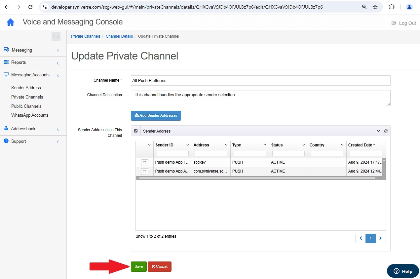Image resolution: width=420 pixels, height=279 pixels.
Task: Click the Channel Name input field
Action: pos(261,80)
